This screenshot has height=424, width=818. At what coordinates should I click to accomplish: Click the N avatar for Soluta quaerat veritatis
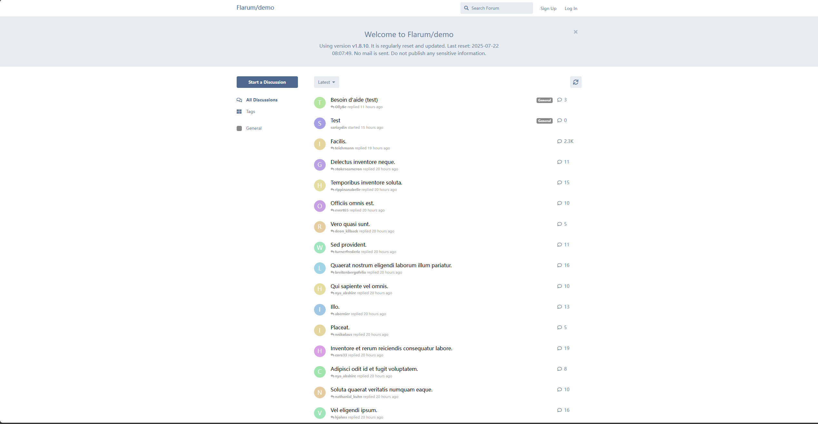click(x=320, y=392)
